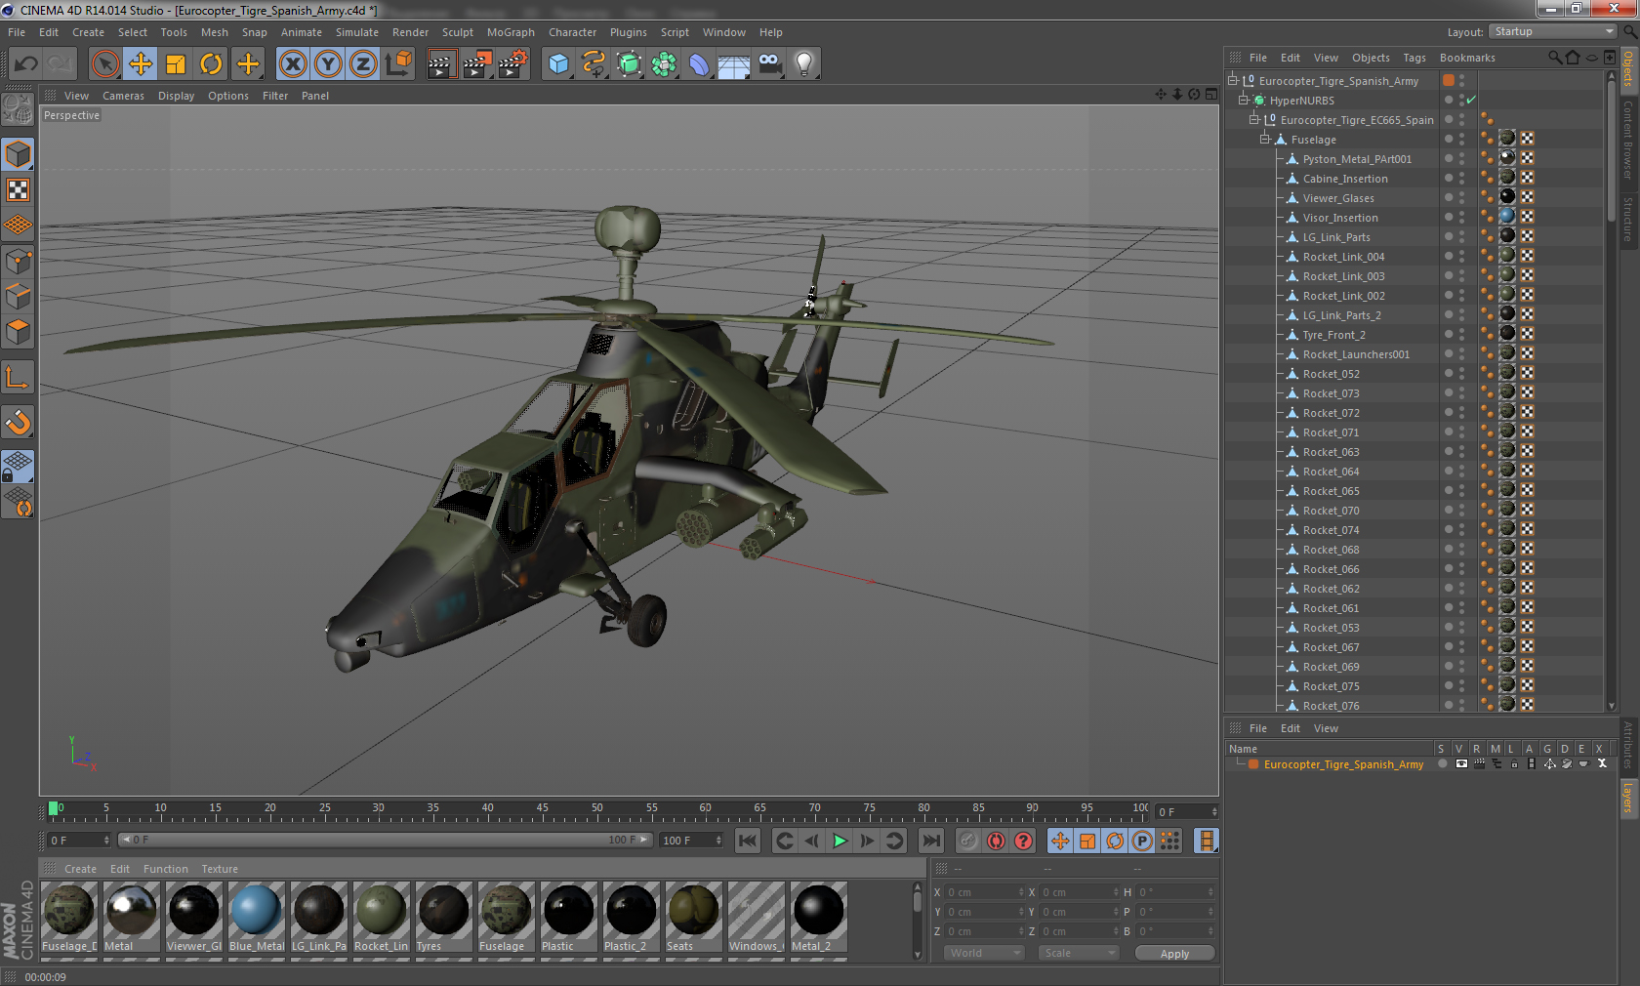This screenshot has width=1640, height=986.
Task: Add HyperNURBS generator icon
Action: pyautogui.click(x=629, y=64)
